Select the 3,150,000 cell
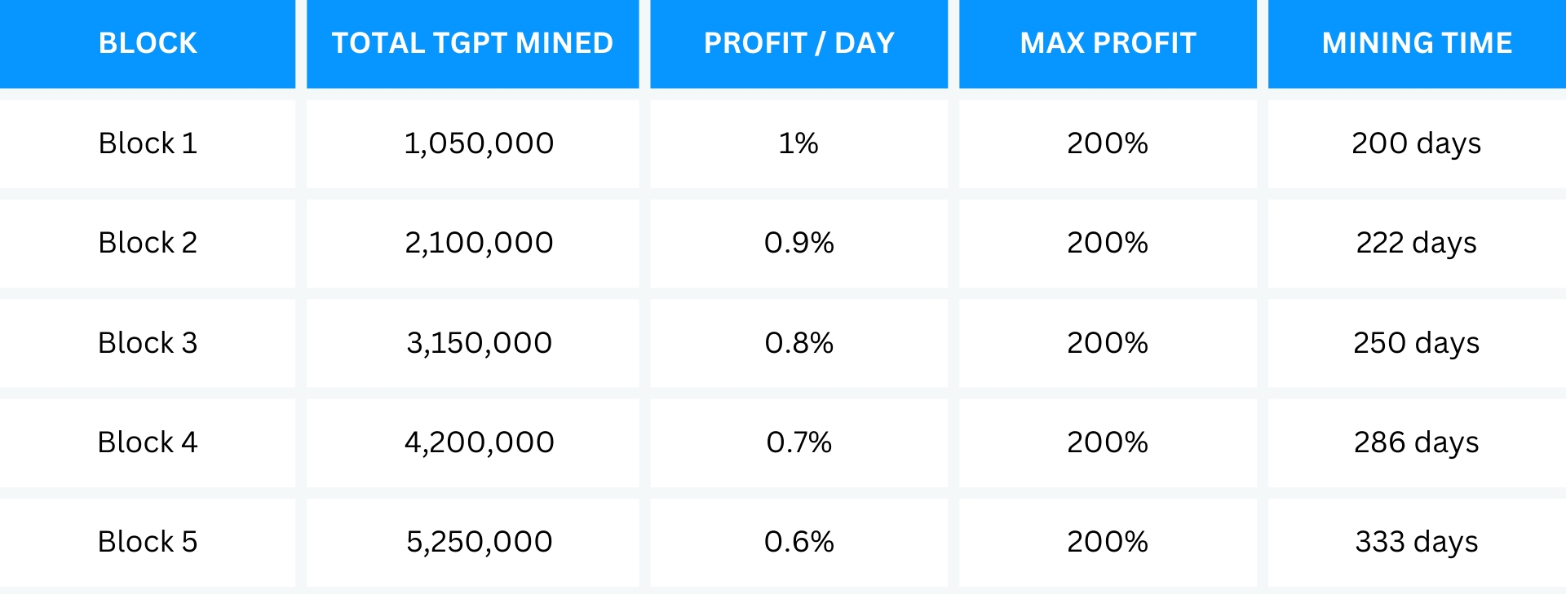1566x594 pixels. 479,343
